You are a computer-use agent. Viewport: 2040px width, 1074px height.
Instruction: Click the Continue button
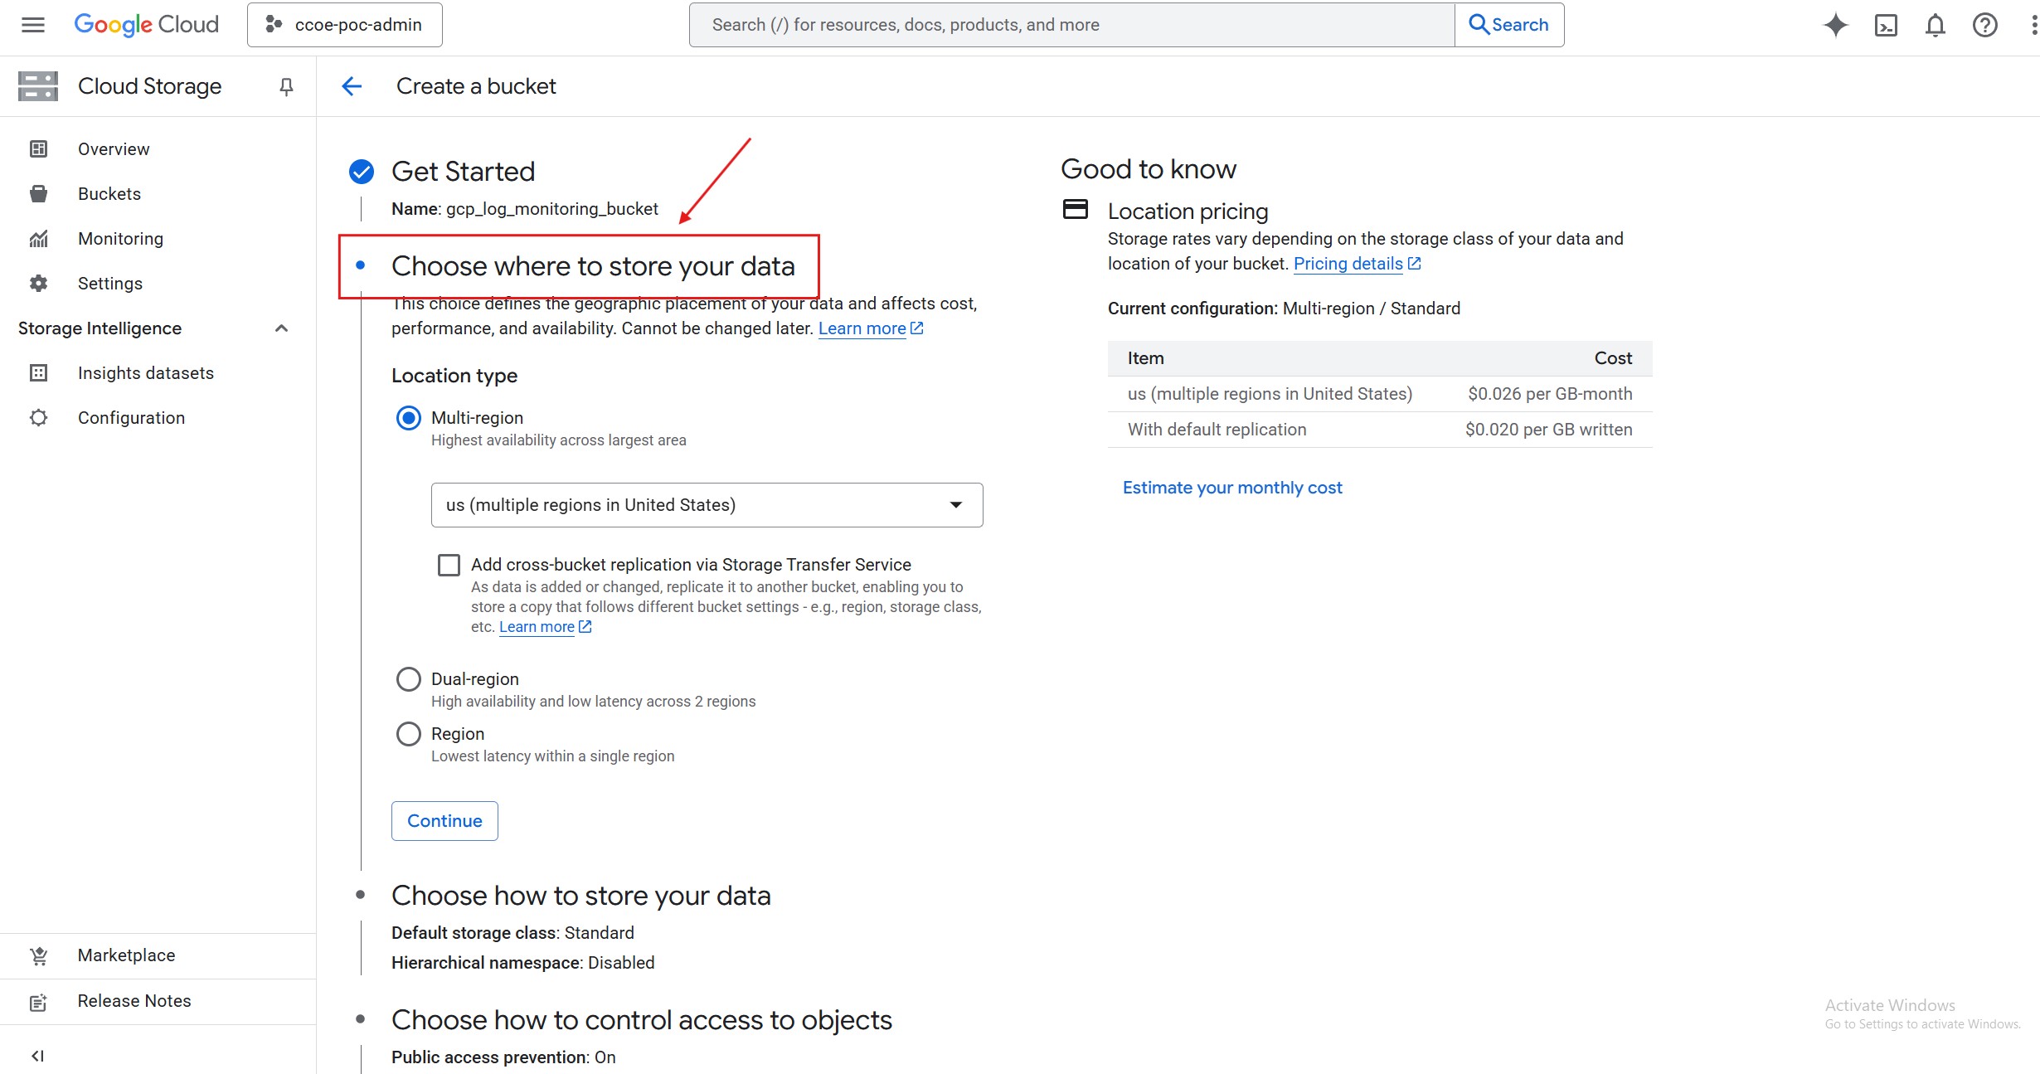click(444, 821)
